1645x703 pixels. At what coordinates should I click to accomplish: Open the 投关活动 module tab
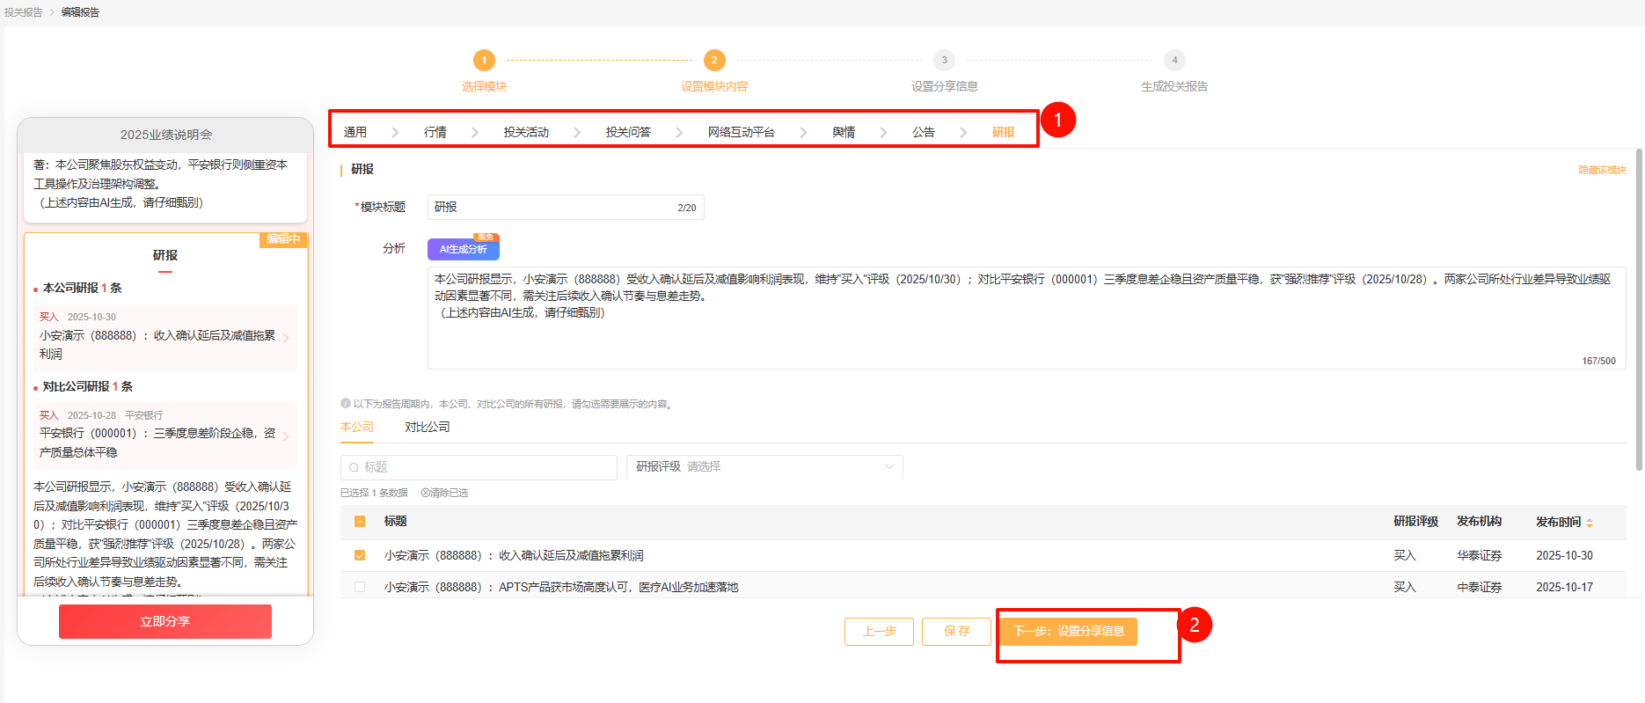tap(526, 132)
